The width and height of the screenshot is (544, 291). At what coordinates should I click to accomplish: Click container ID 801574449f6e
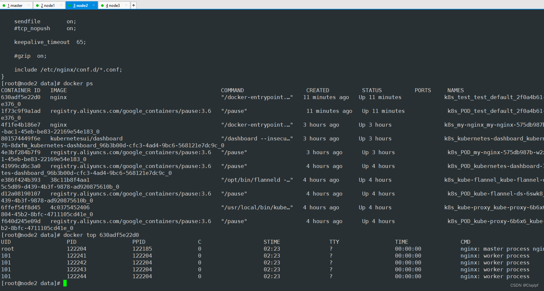coord(21,138)
